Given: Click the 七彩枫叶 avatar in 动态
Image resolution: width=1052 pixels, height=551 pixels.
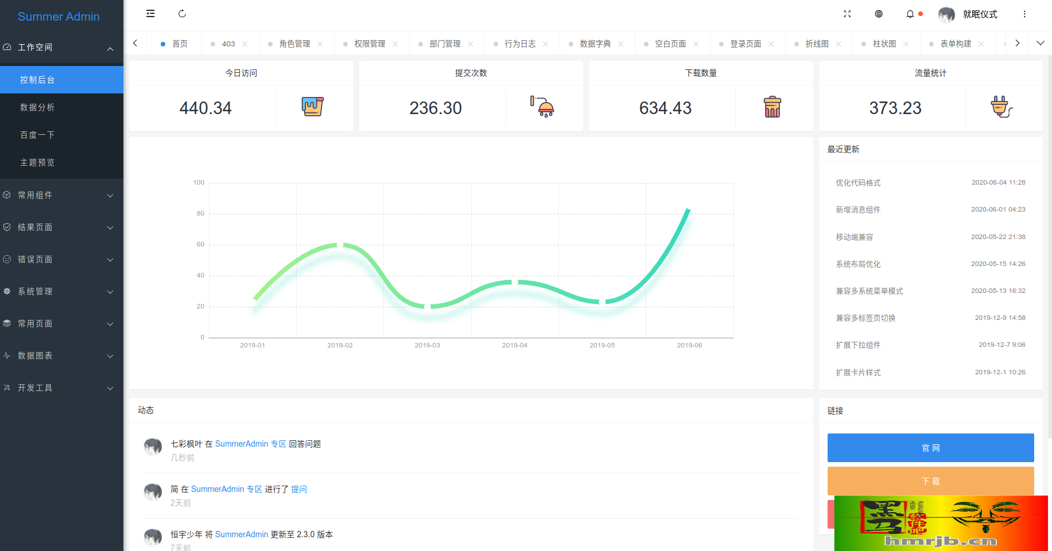Looking at the screenshot, I should click(x=153, y=447).
